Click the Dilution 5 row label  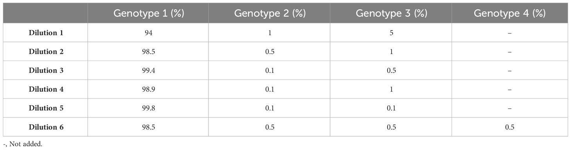click(x=46, y=108)
